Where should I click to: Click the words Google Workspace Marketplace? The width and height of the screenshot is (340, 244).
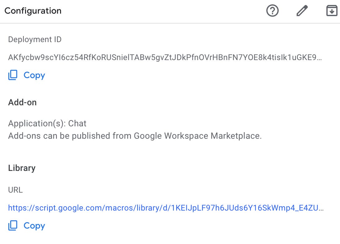pos(198,136)
